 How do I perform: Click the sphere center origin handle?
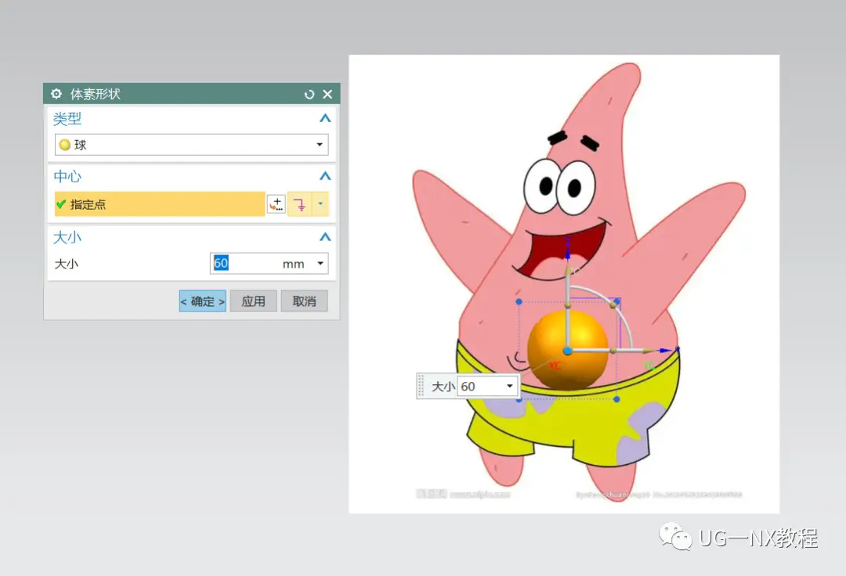[568, 351]
